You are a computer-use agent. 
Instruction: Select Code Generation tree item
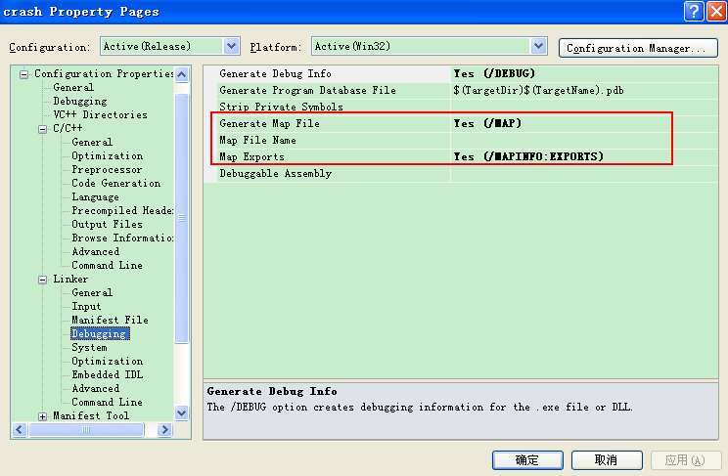[116, 183]
